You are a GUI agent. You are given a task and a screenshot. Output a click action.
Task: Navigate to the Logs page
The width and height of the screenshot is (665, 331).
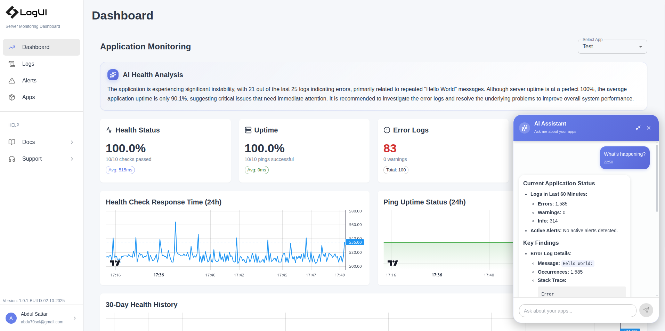[x=29, y=64]
